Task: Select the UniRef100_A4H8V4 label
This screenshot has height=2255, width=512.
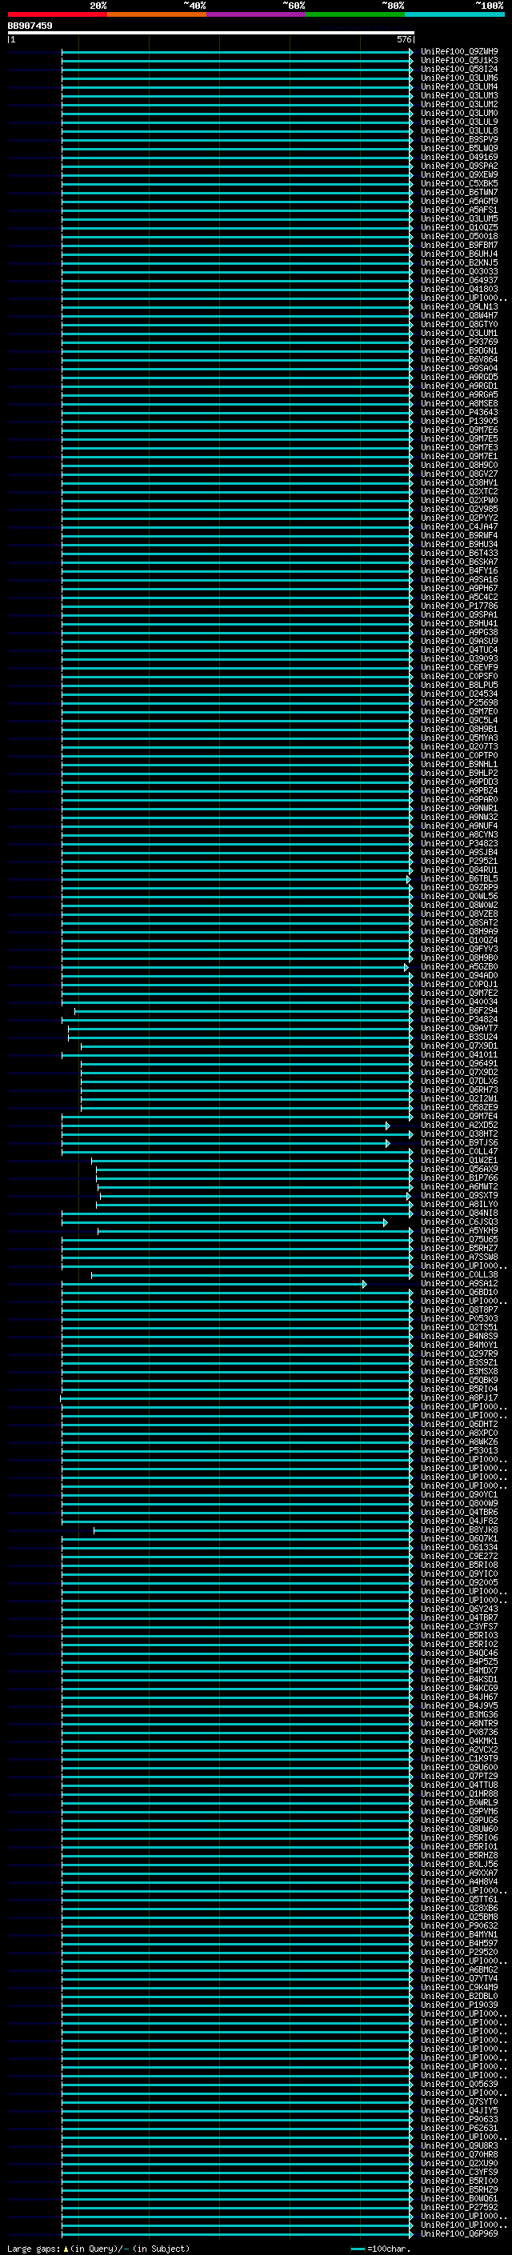Action: pos(459,1882)
